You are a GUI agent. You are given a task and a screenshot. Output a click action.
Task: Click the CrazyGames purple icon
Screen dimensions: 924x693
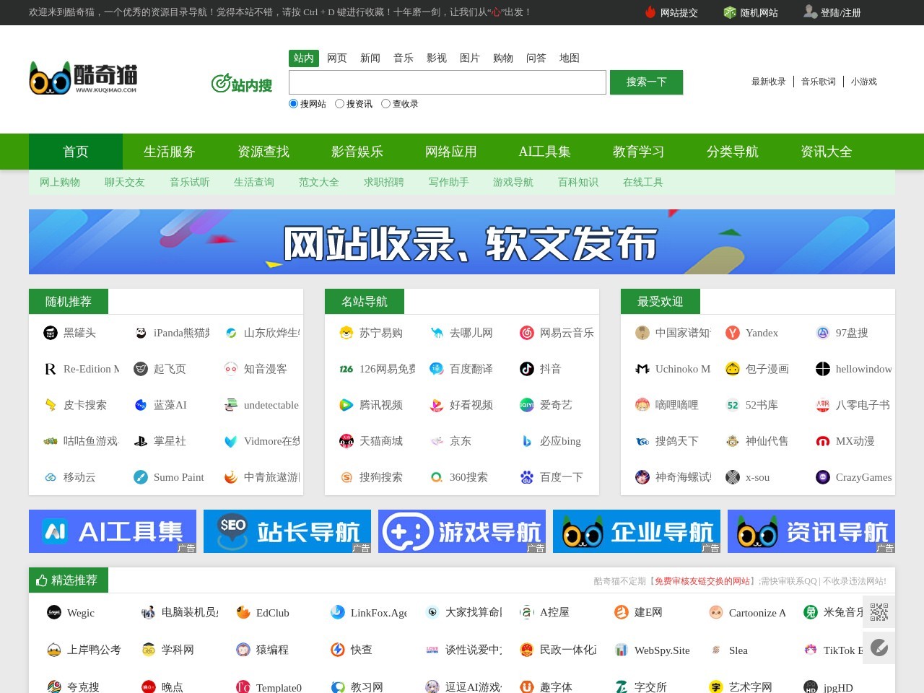823,477
